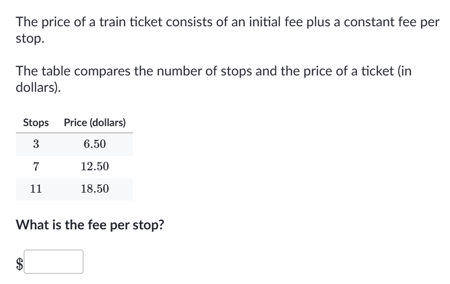The image size is (450, 284).
Task: Click the sentence starting 'The price of a train ticket'
Action: coord(228,30)
